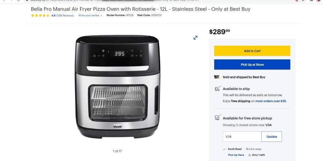This screenshot has width=323, height=161.
Task: Click Update postal code button
Action: point(272,137)
